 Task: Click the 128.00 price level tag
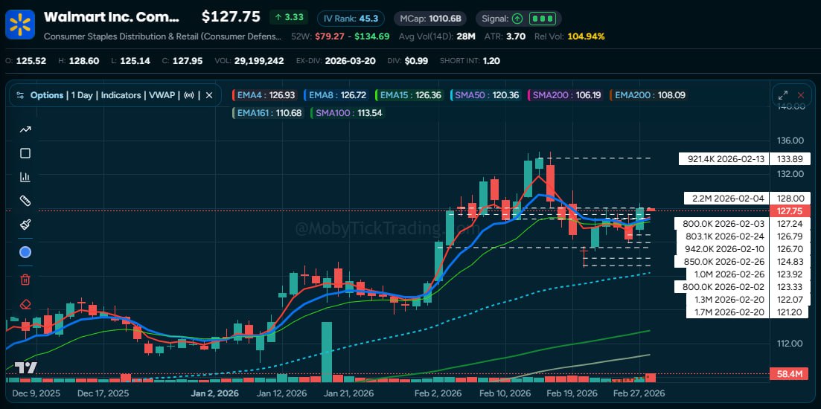click(790, 199)
